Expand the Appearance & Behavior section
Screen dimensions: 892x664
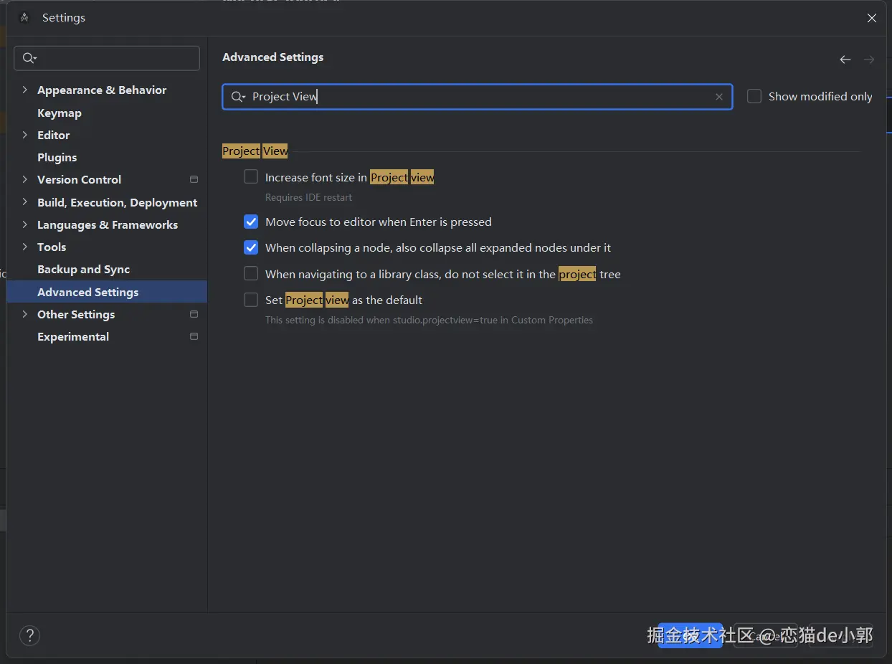click(x=25, y=90)
